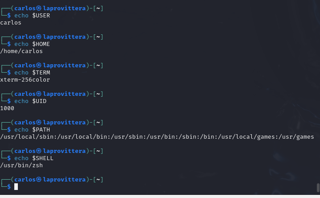320x198 pixels.
Task: Click the 'carlos' output line
Action: pyautogui.click(x=11, y=23)
